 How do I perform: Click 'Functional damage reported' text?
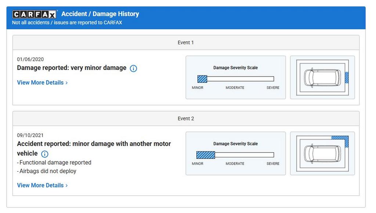55,162
